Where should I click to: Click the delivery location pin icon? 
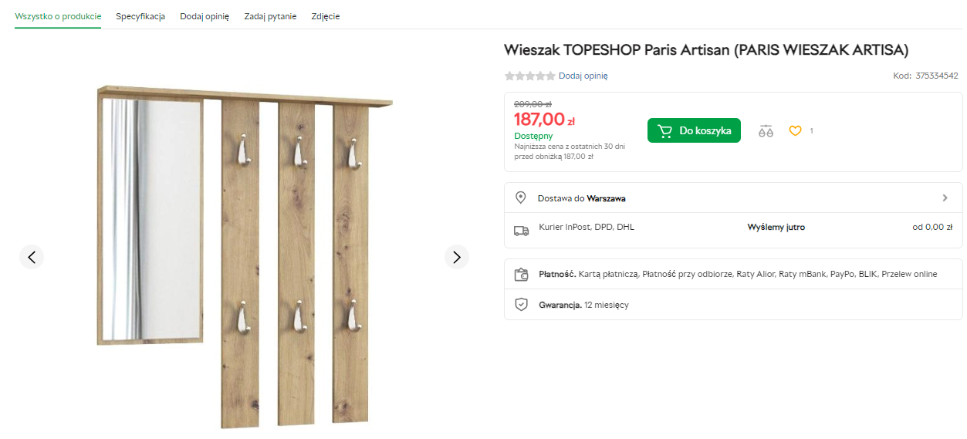[x=521, y=198]
